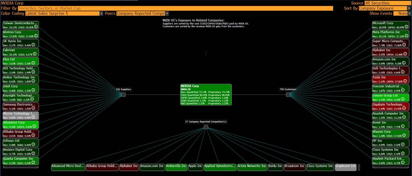Collapse the 136 Suppliers node
Viewport: 412px width, 176px height.
[123, 95]
